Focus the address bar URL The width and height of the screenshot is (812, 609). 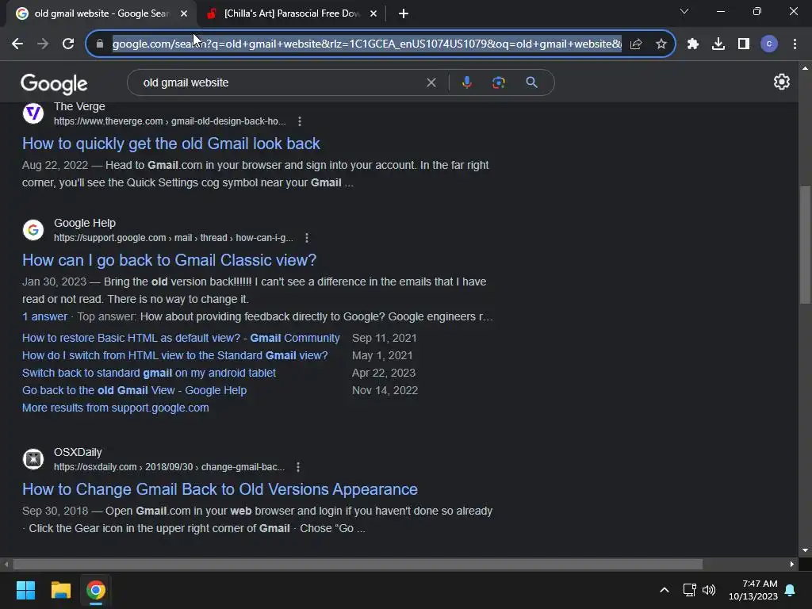tap(366, 44)
